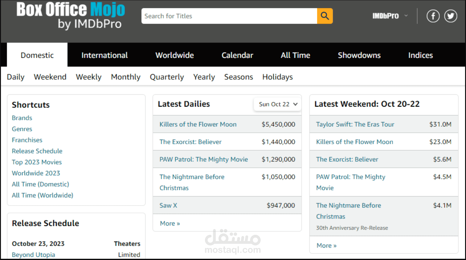Go to the Seasons sub-menu
This screenshot has height=260, width=466.
pyautogui.click(x=239, y=77)
